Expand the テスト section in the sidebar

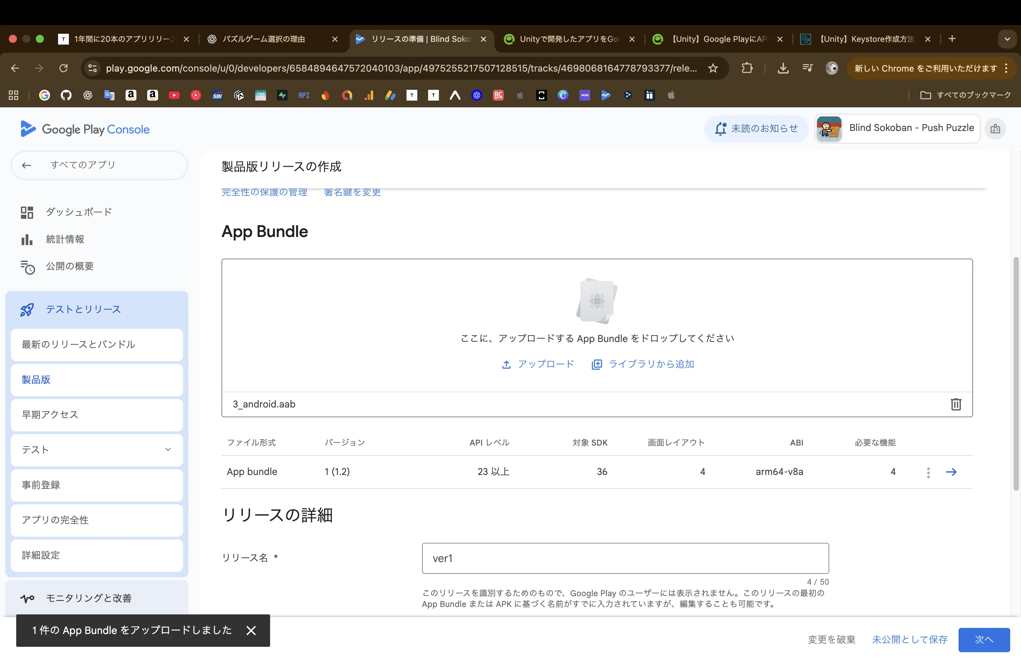(x=167, y=450)
